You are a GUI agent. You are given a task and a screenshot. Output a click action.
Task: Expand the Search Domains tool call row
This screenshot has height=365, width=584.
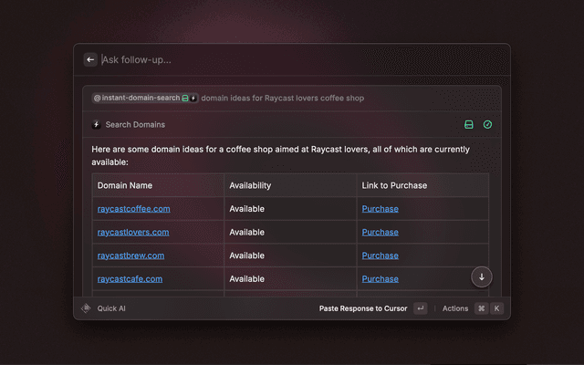click(274, 124)
